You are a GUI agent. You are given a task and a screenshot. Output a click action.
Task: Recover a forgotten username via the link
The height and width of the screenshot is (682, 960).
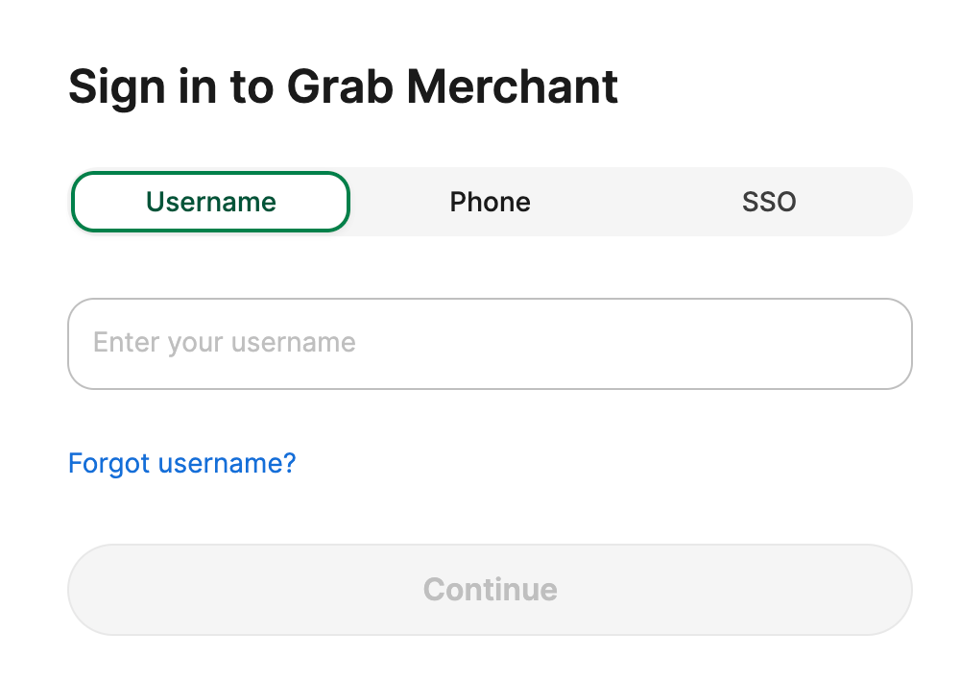181,464
